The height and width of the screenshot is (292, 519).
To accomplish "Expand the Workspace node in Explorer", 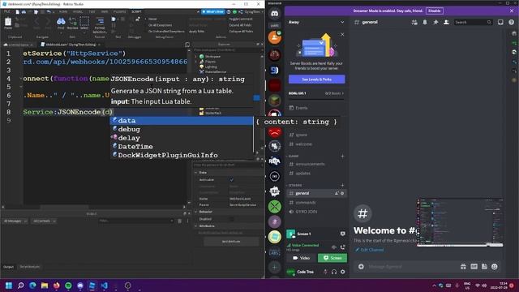I will (x=196, y=57).
